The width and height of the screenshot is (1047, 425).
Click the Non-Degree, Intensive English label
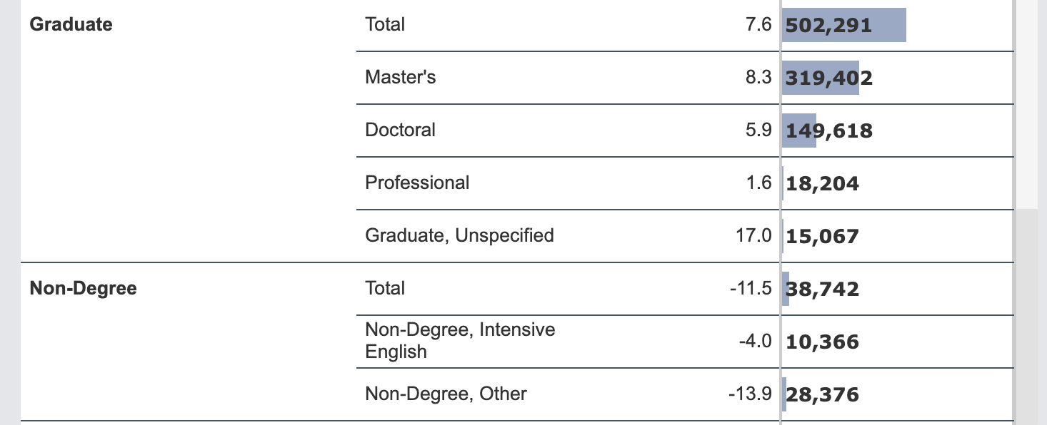click(x=460, y=341)
